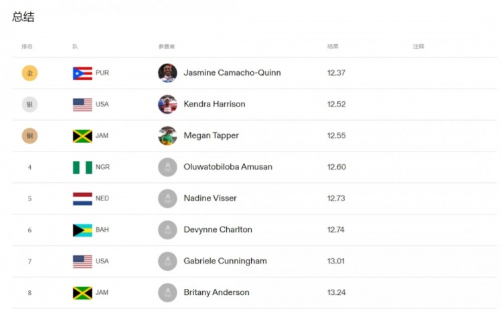502x309 pixels.
Task: Click Oluwatobiloba Amusan's placeholder avatar
Action: click(167, 167)
